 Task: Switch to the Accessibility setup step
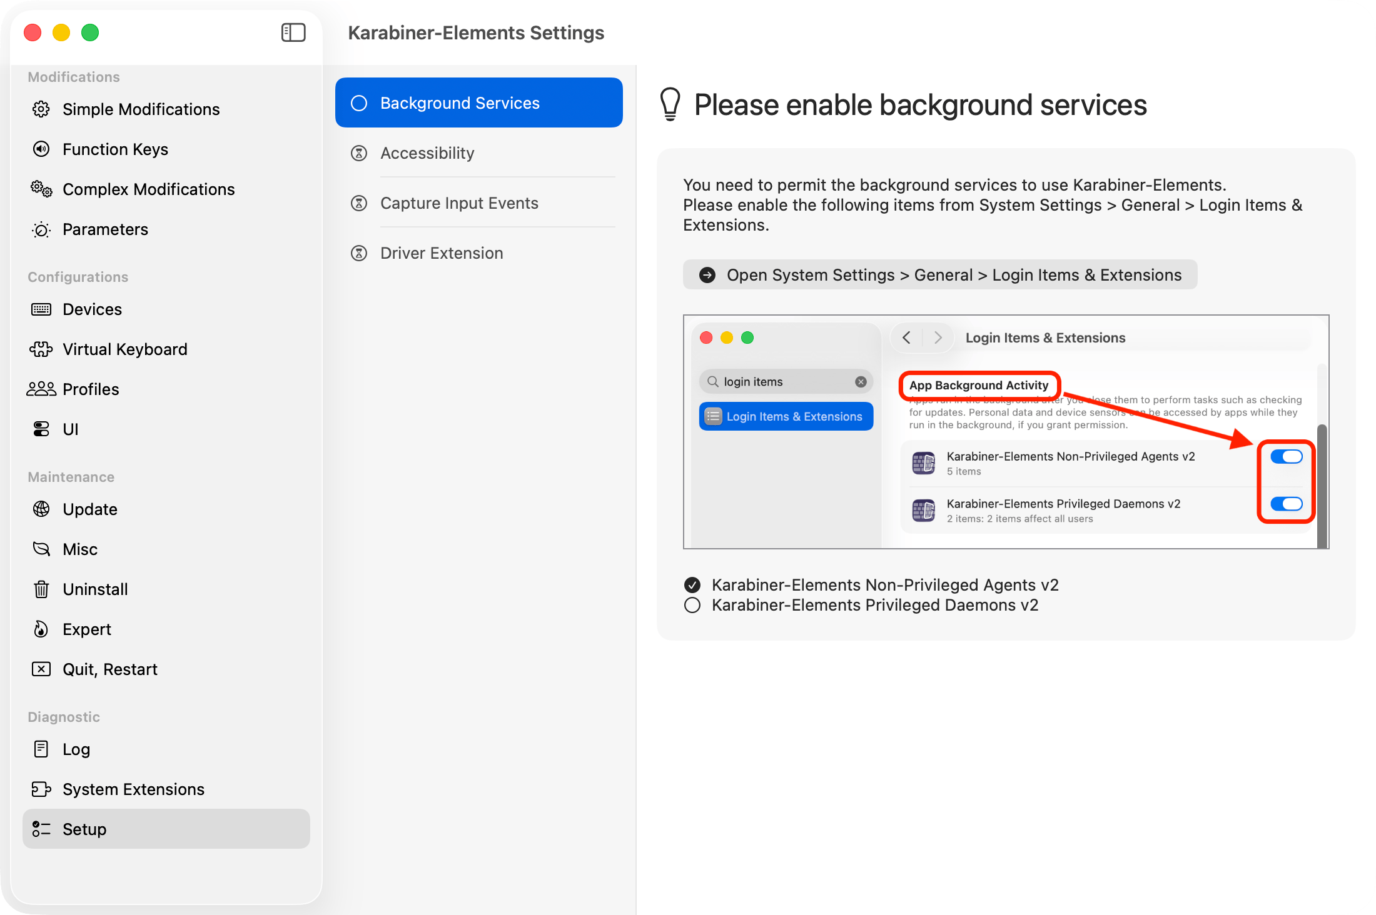pos(479,153)
